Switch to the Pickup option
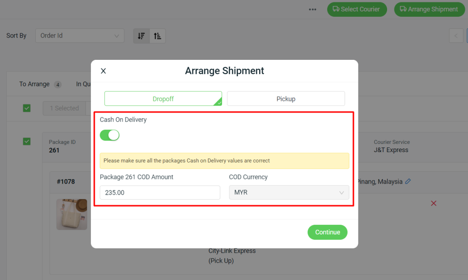 point(286,99)
